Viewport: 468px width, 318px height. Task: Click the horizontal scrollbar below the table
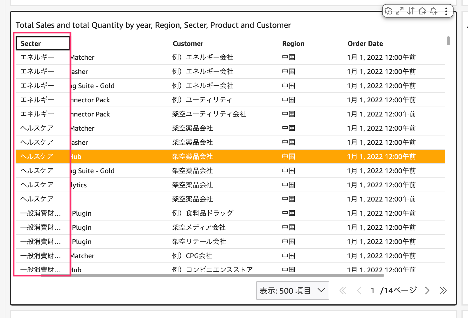pyautogui.click(x=212, y=275)
